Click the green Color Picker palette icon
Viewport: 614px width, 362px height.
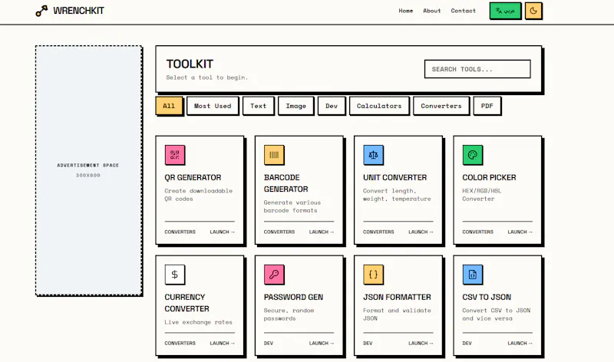coord(473,155)
